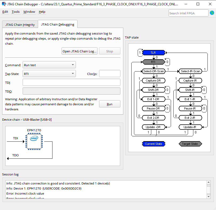Screen dimensions: 216x210
Task: Open the Help menu
Action: tap(42, 12)
